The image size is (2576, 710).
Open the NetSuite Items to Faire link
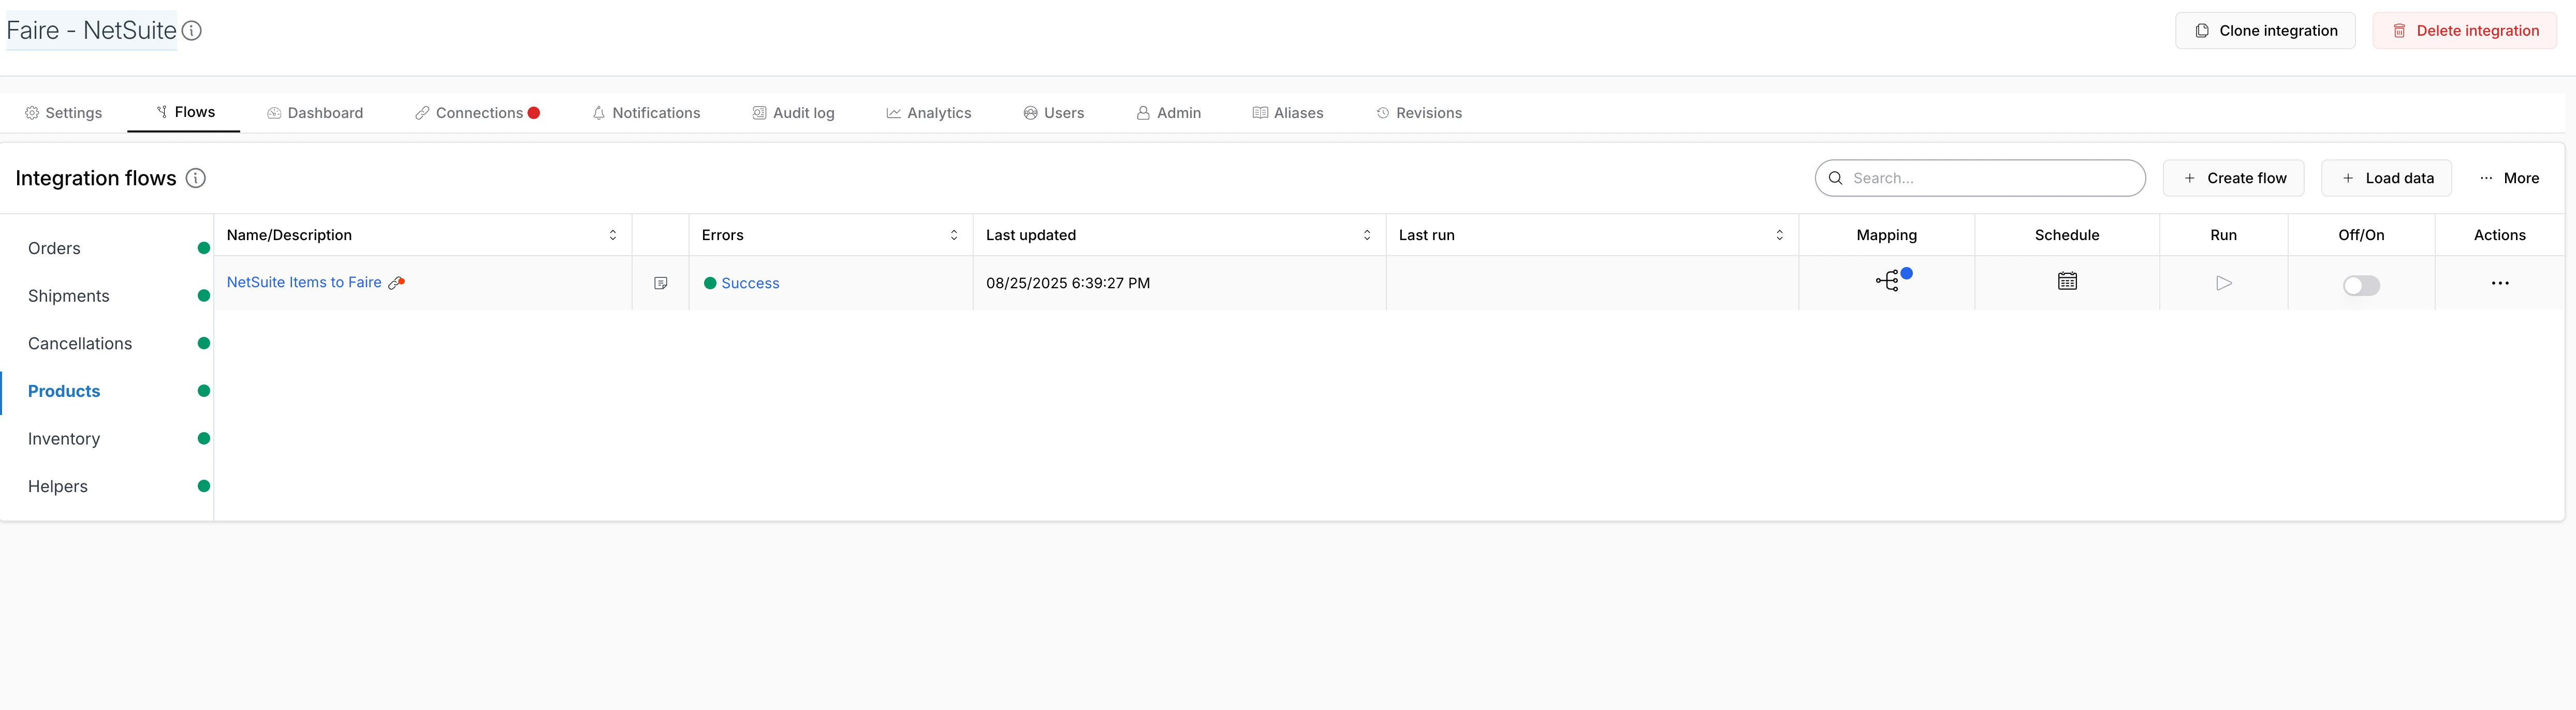pos(304,283)
